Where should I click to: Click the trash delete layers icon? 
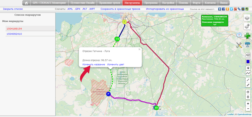248,97
